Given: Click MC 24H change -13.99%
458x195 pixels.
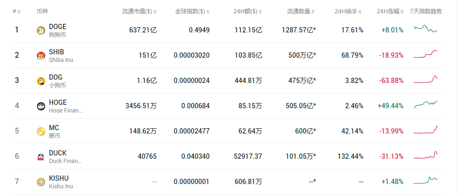Looking at the screenshot, I should (391, 131).
